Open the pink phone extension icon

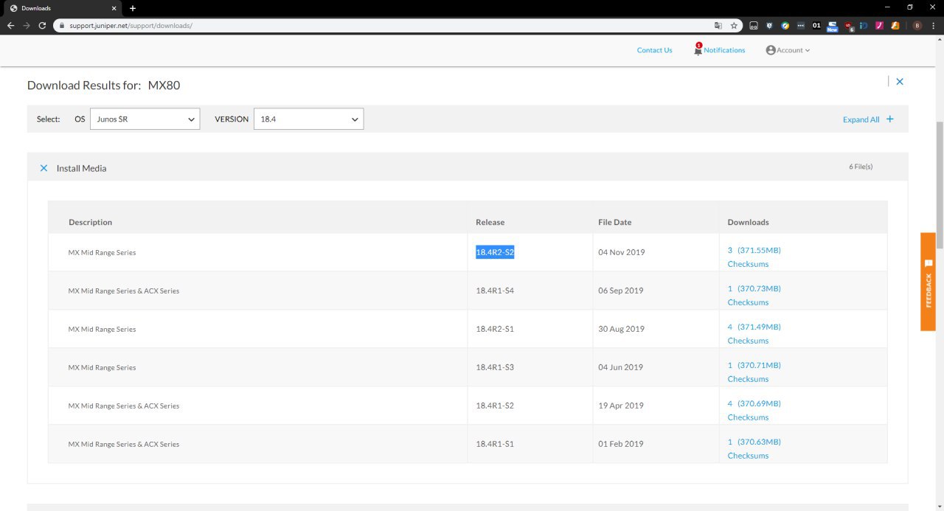(879, 25)
